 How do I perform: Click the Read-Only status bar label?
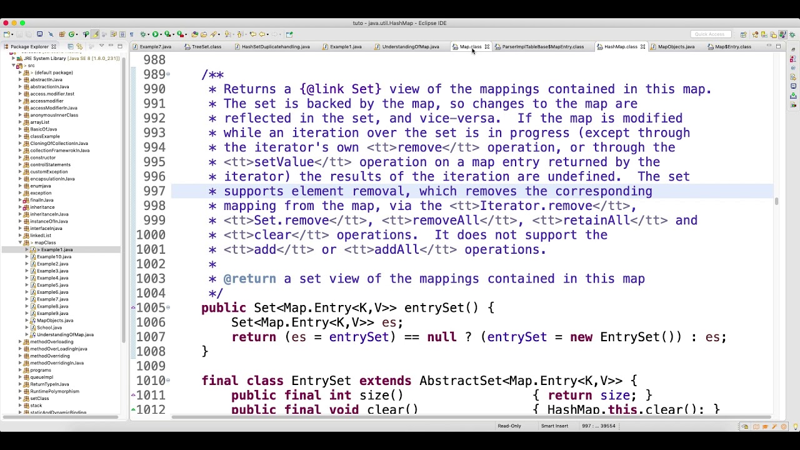click(x=509, y=426)
